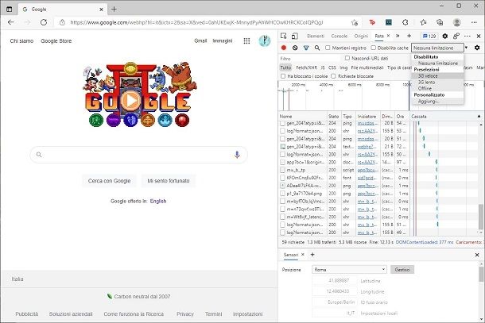
Task: Open Edge profile icon in toolbar
Action: click(x=457, y=22)
